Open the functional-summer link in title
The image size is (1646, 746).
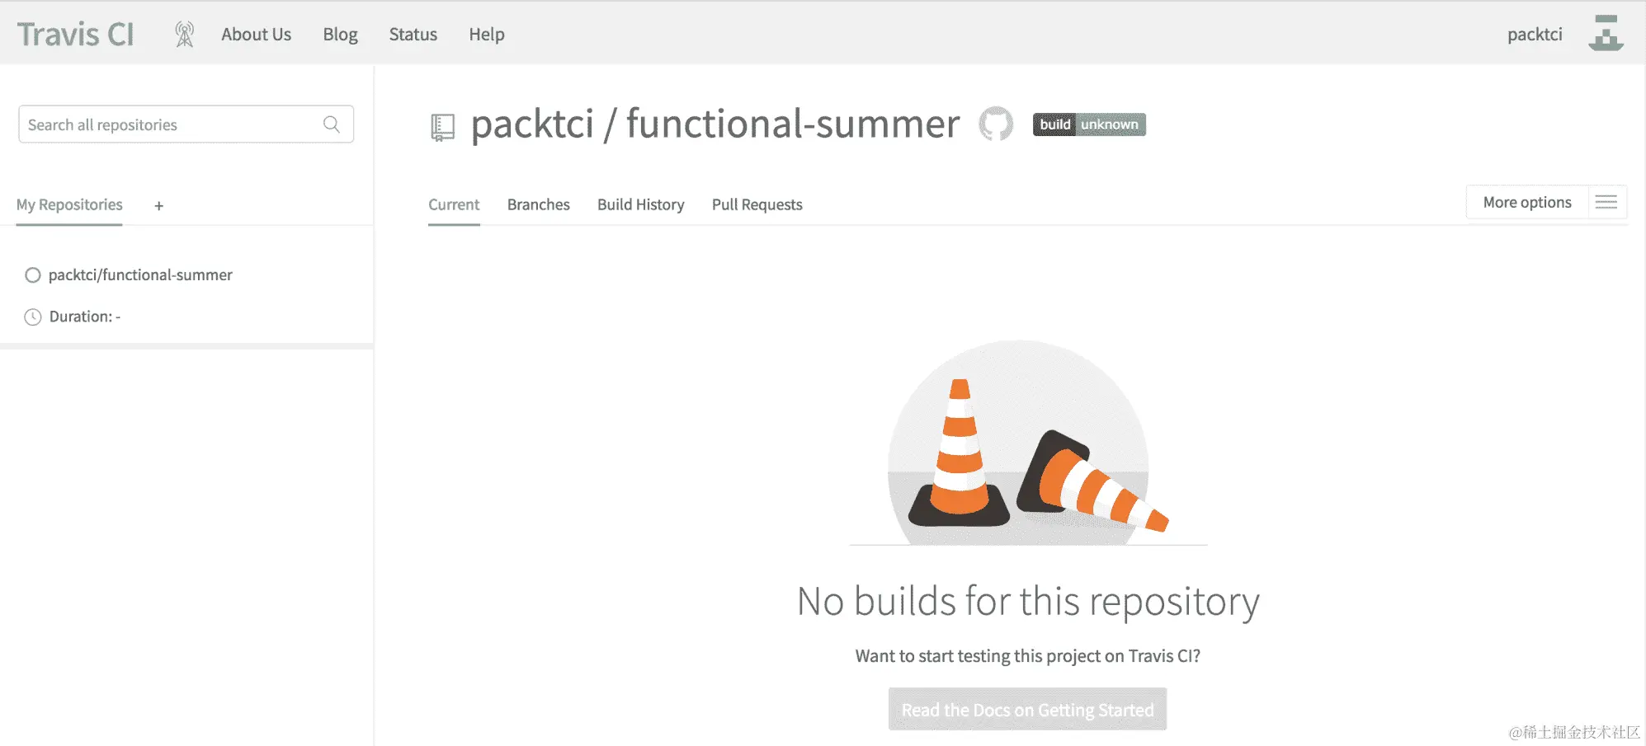[793, 124]
